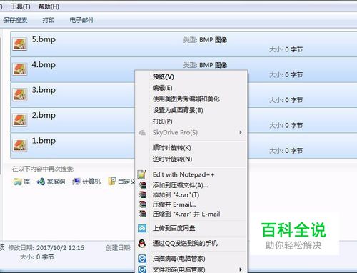Click the 计算机 computer icon
This screenshot has width=357, height=273.
76,182
